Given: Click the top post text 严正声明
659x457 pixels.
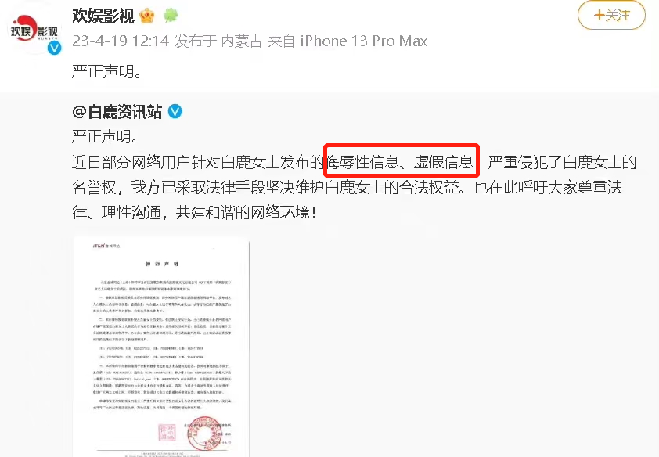Looking at the screenshot, I should coord(106,71).
